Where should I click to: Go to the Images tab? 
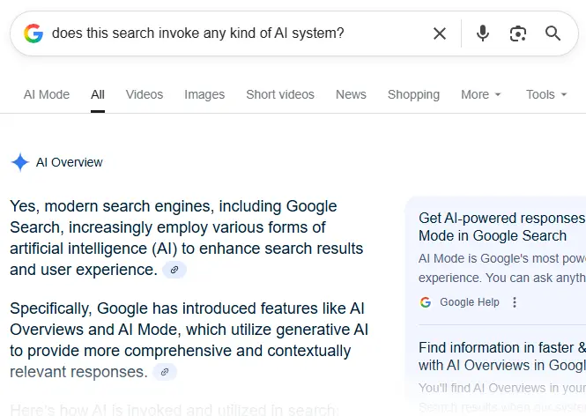pyautogui.click(x=204, y=94)
